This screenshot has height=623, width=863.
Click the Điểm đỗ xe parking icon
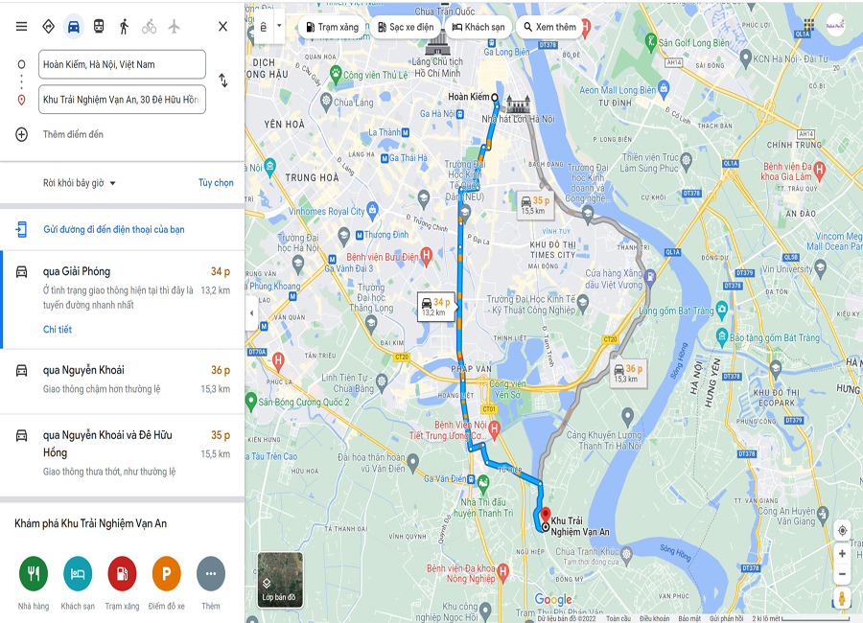[166, 573]
